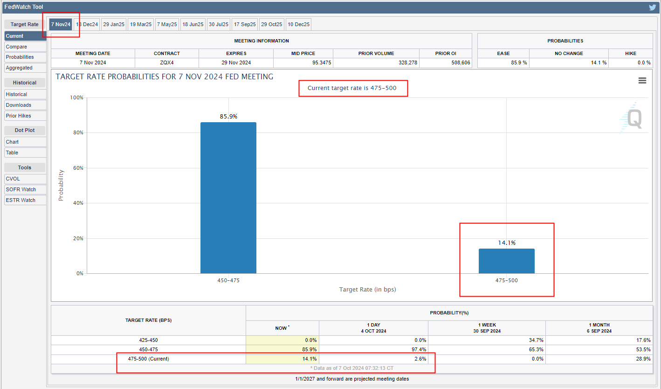
Task: Open the Prior Hikes sidebar item
Action: 25,116
